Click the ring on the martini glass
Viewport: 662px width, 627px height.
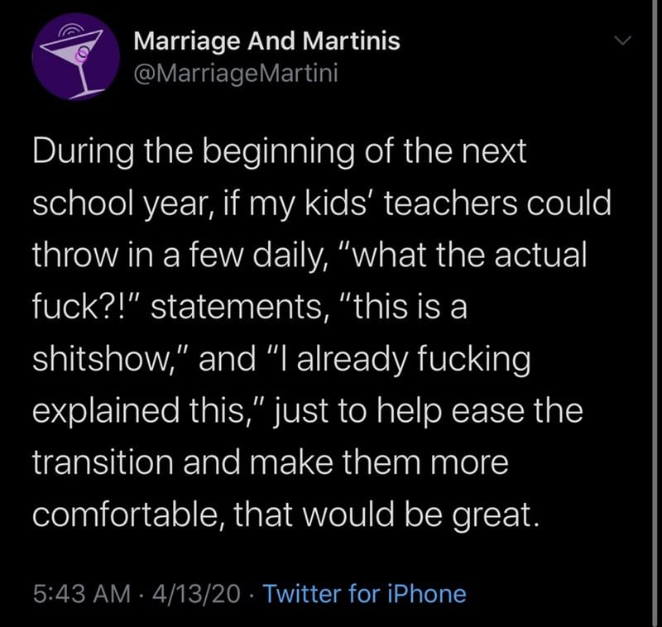(x=82, y=54)
